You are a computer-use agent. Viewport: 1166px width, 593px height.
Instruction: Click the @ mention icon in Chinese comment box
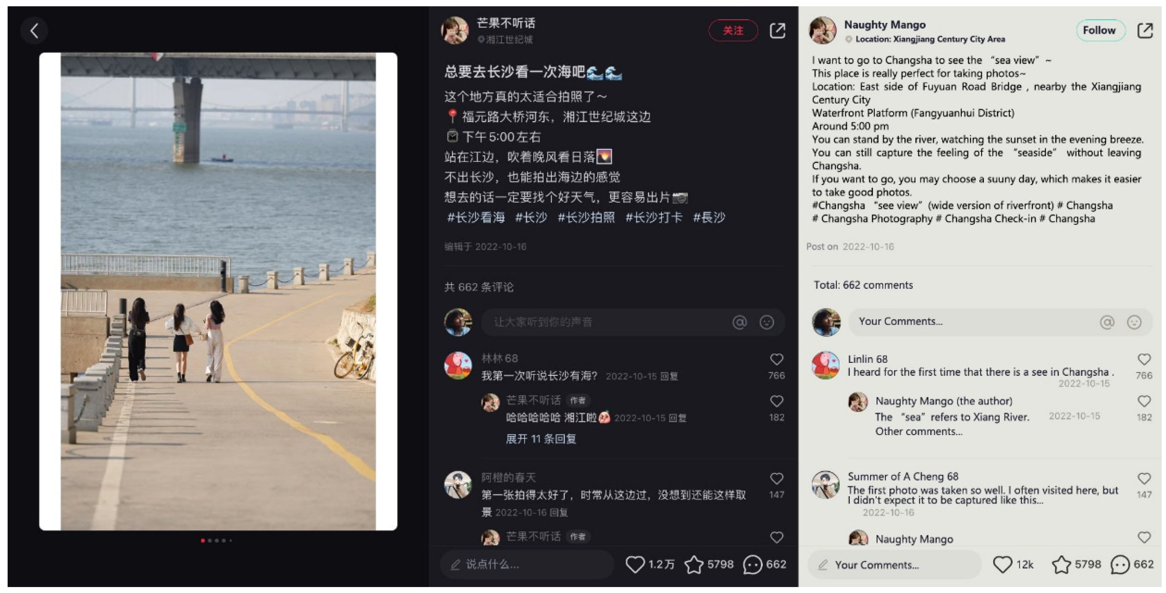click(740, 322)
